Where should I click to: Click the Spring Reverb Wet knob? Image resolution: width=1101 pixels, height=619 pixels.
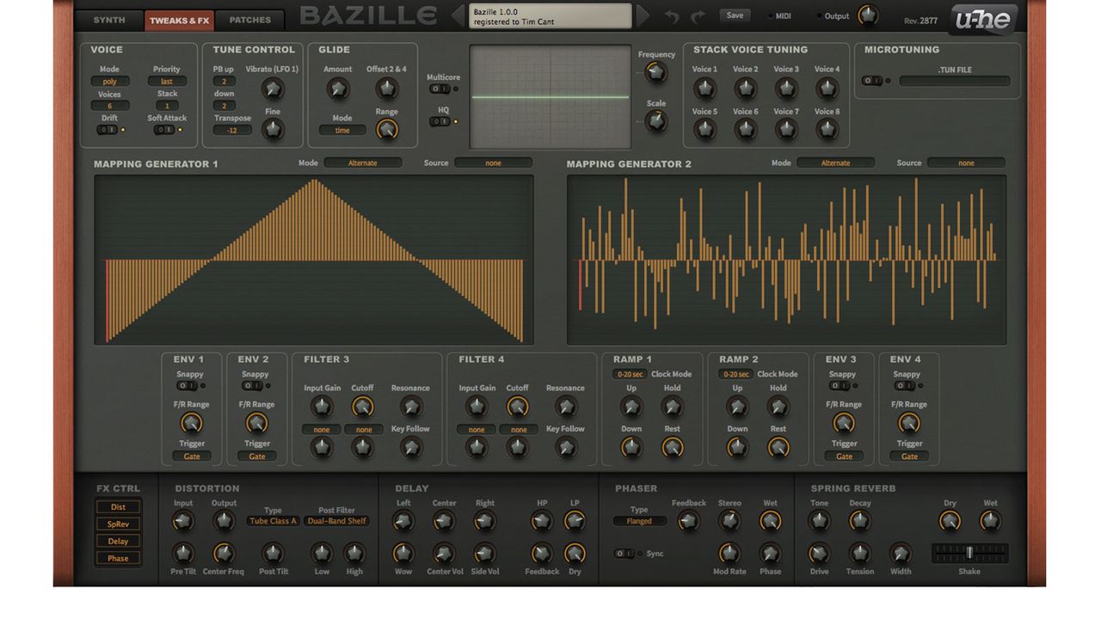[991, 521]
